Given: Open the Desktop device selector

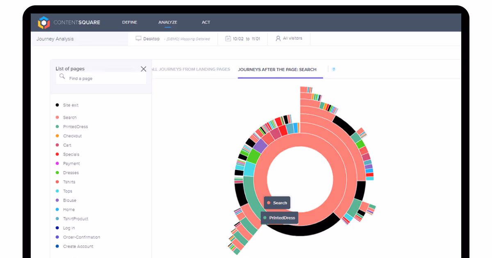Looking at the screenshot, I should [173, 39].
